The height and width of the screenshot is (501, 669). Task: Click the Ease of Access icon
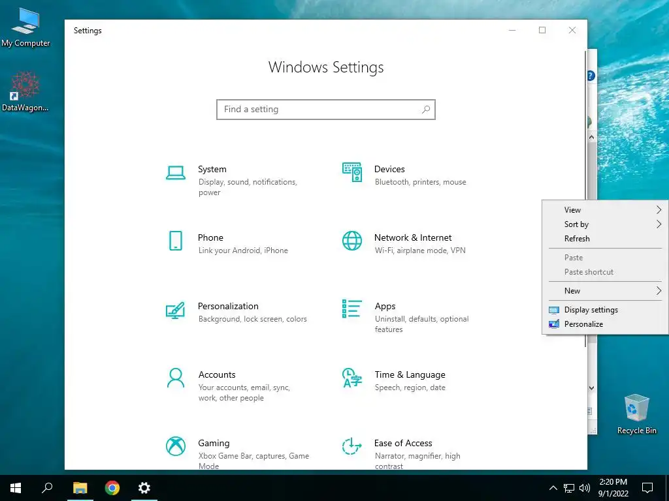point(352,446)
